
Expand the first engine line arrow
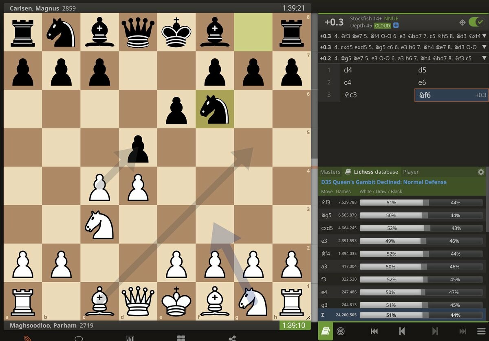[485, 36]
